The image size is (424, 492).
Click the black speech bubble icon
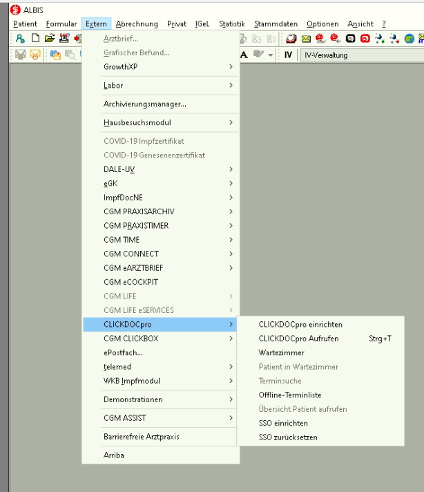click(350, 39)
